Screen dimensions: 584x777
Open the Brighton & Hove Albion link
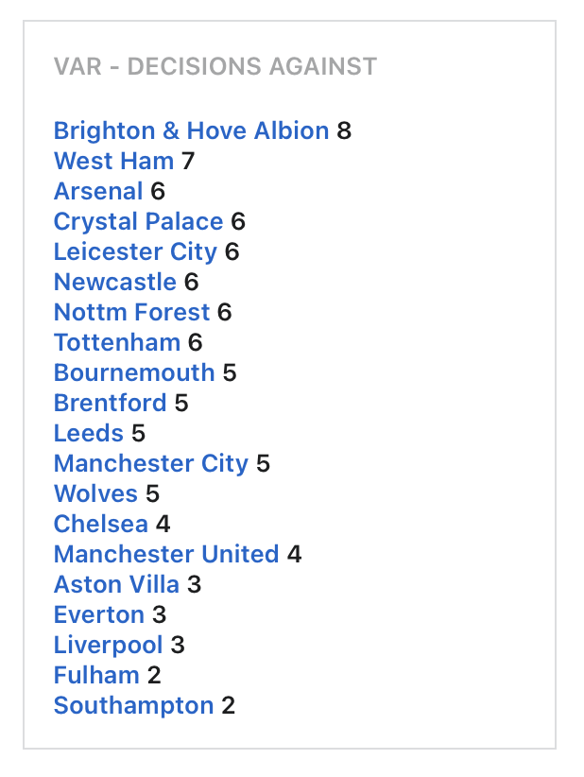(x=191, y=131)
